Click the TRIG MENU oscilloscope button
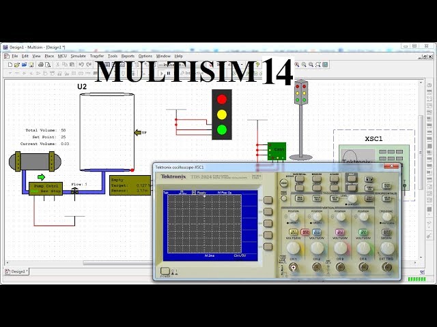 (x=369, y=198)
